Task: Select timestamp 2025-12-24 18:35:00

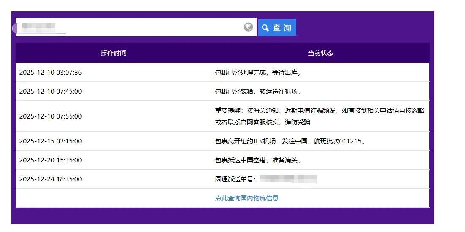Action: tap(50, 179)
